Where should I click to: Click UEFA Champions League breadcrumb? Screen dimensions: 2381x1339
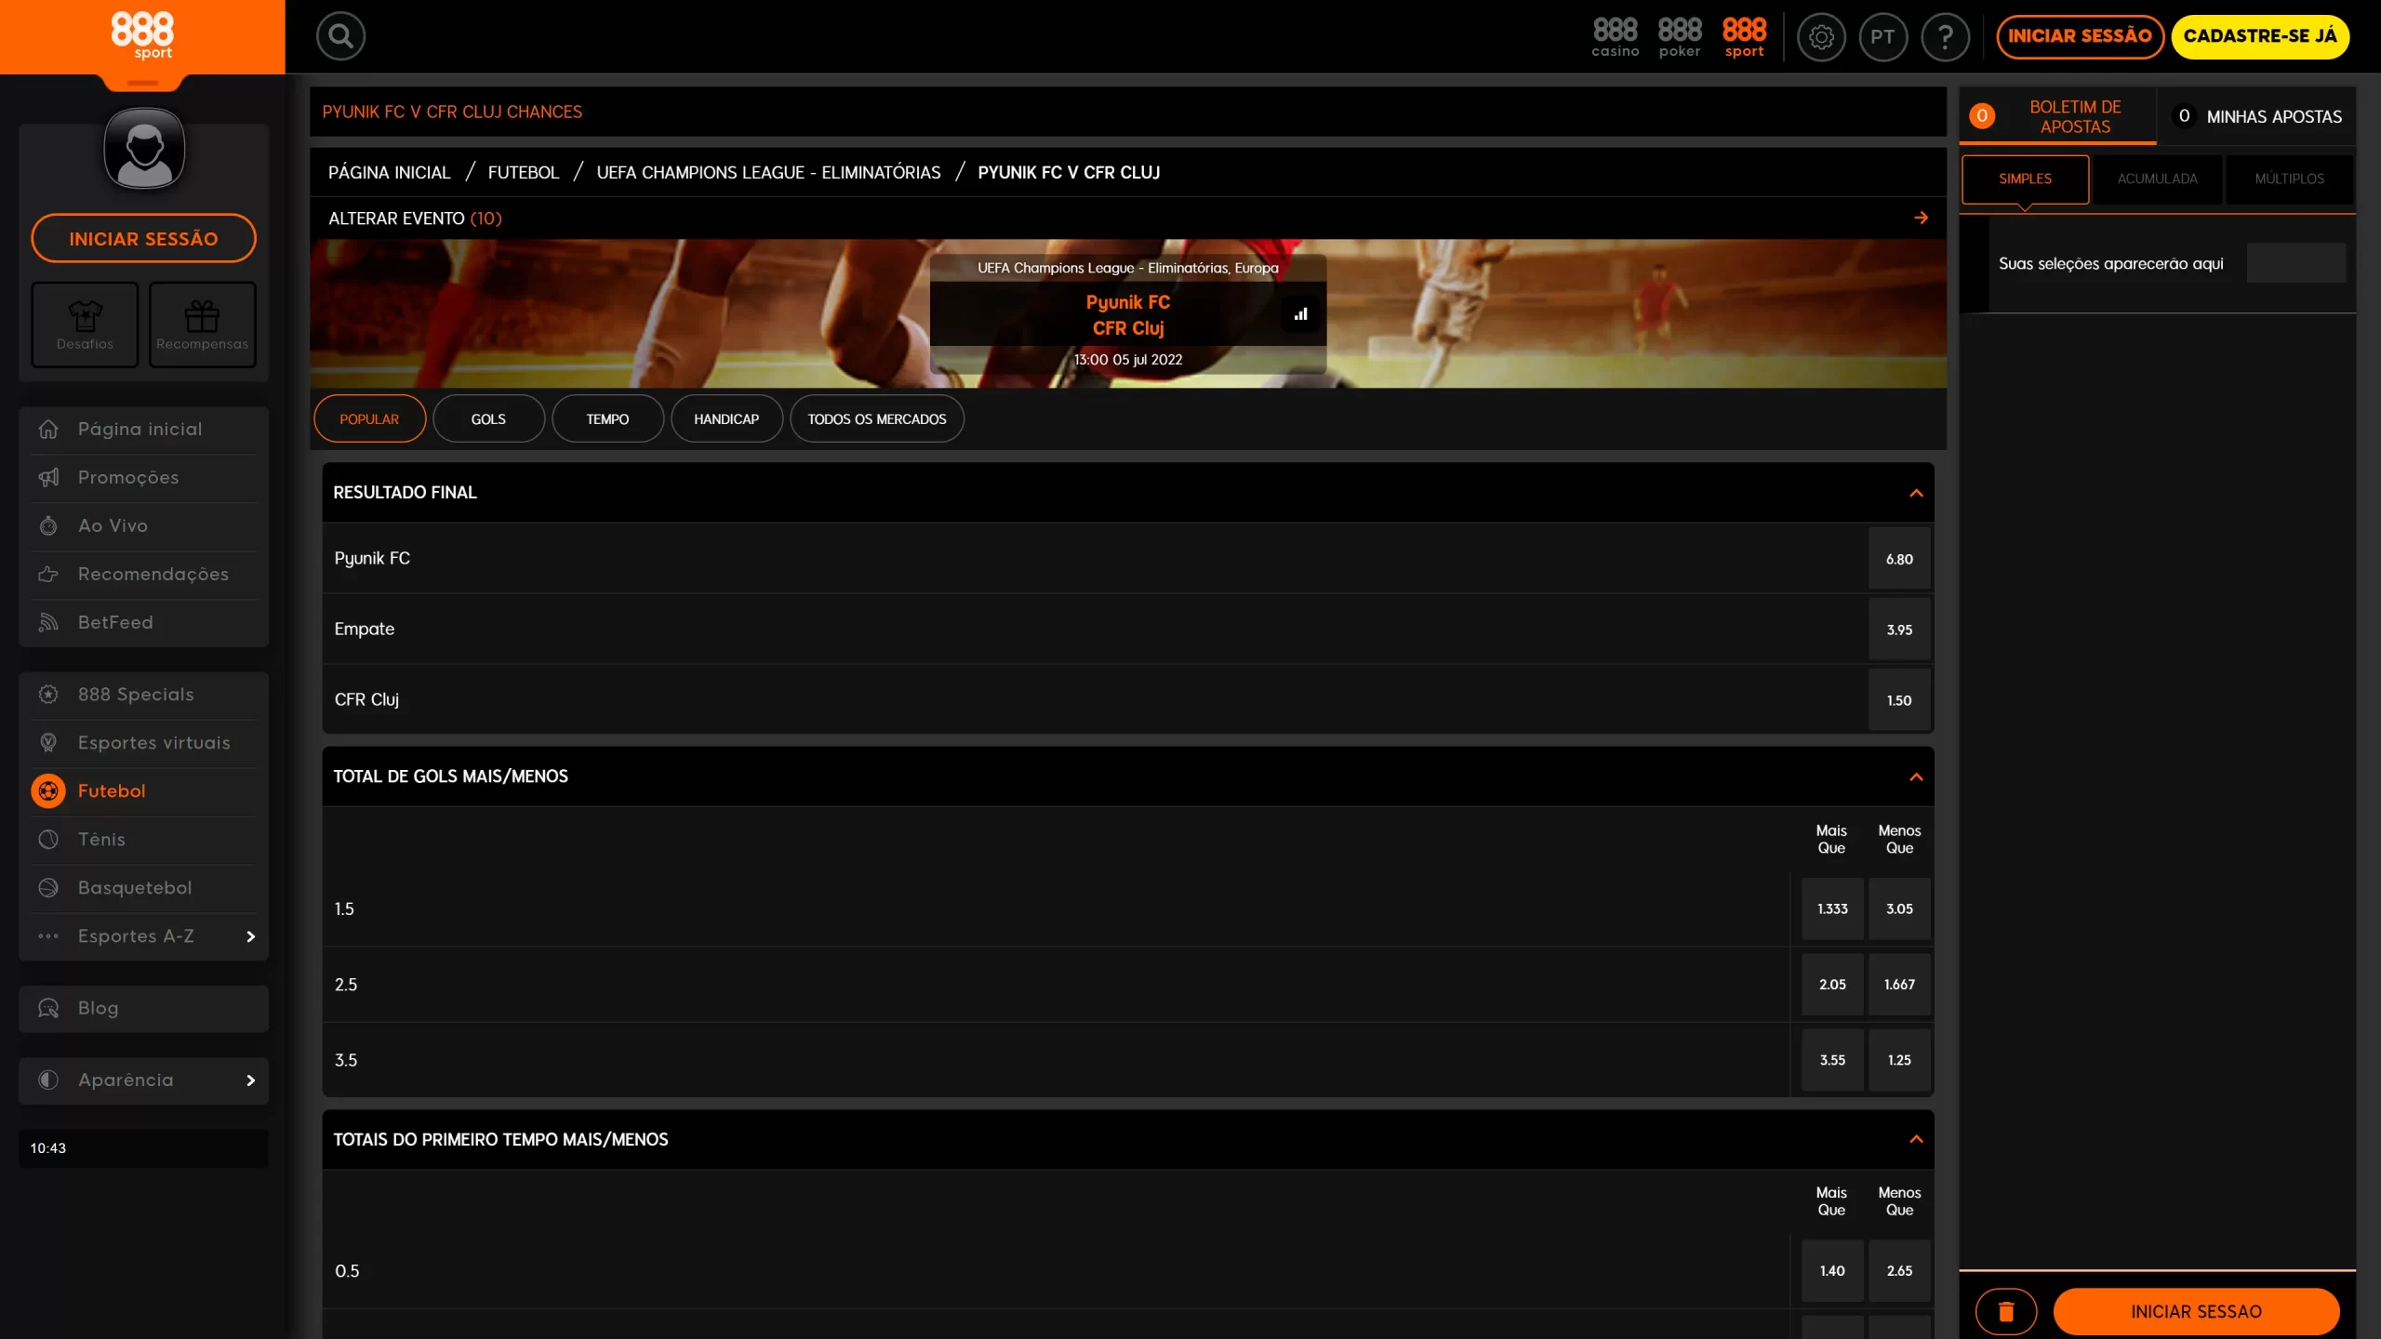(768, 172)
